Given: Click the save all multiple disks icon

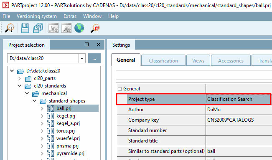Looking at the screenshot, I should pos(38,28).
